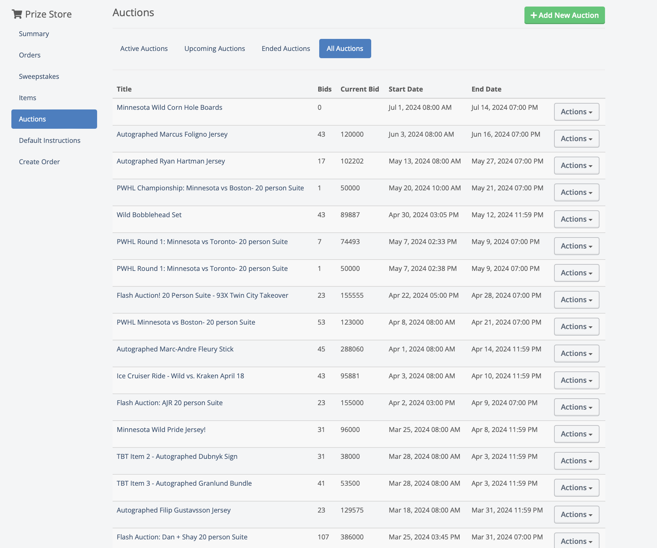Expand Actions for Autographed Marcus Foligno Jersey
657x548 pixels.
(x=576, y=139)
